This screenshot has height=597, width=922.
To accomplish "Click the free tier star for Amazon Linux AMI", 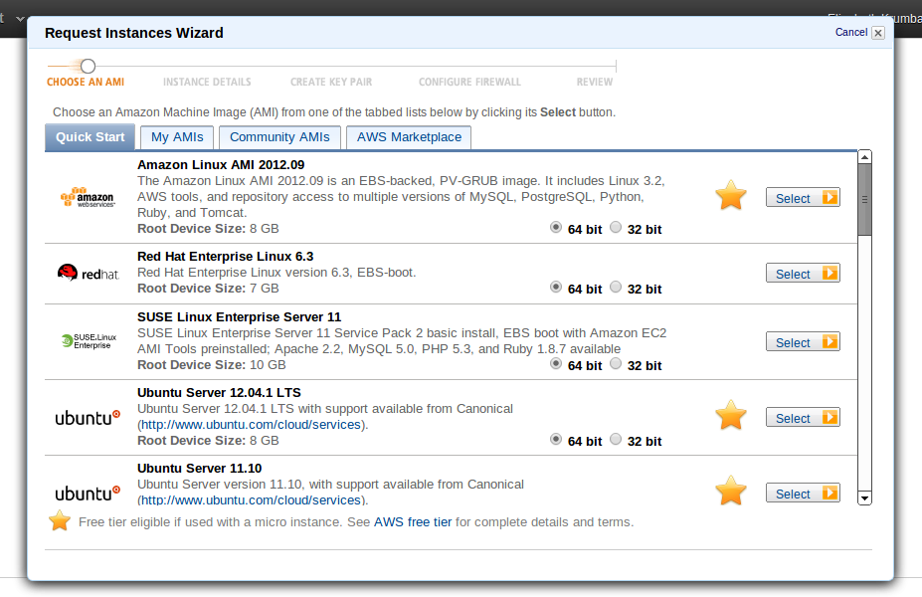I will (731, 195).
